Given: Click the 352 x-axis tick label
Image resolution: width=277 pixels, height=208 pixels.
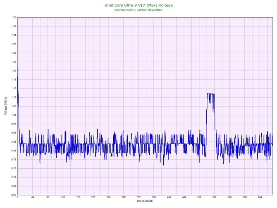Looking at the screenshot, I should point(138,197).
